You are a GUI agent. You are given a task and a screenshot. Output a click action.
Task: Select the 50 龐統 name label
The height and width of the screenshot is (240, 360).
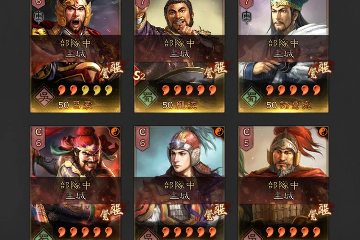[180, 105]
